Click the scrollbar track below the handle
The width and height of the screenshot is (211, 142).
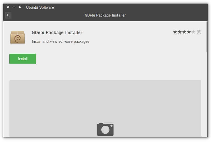pos(207,94)
